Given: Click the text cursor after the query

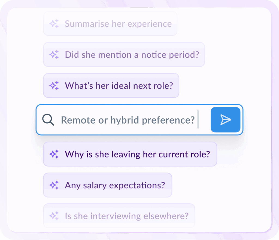Looking at the screenshot, I should (x=198, y=119).
